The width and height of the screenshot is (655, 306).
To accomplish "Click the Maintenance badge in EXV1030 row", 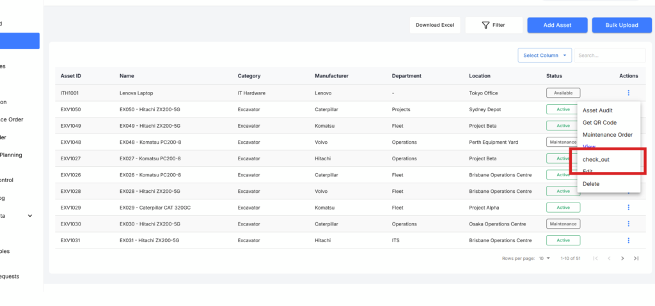I will (x=563, y=224).
